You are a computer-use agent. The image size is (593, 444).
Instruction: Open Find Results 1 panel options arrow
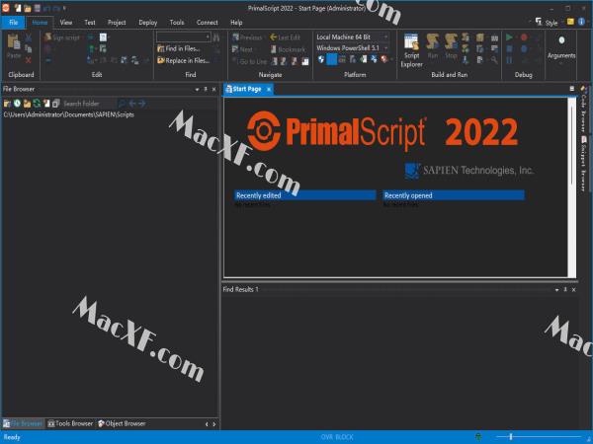click(x=556, y=290)
